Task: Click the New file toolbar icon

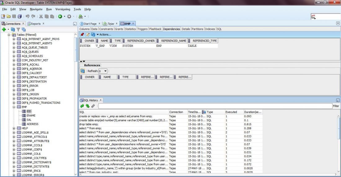Action: coord(3,16)
